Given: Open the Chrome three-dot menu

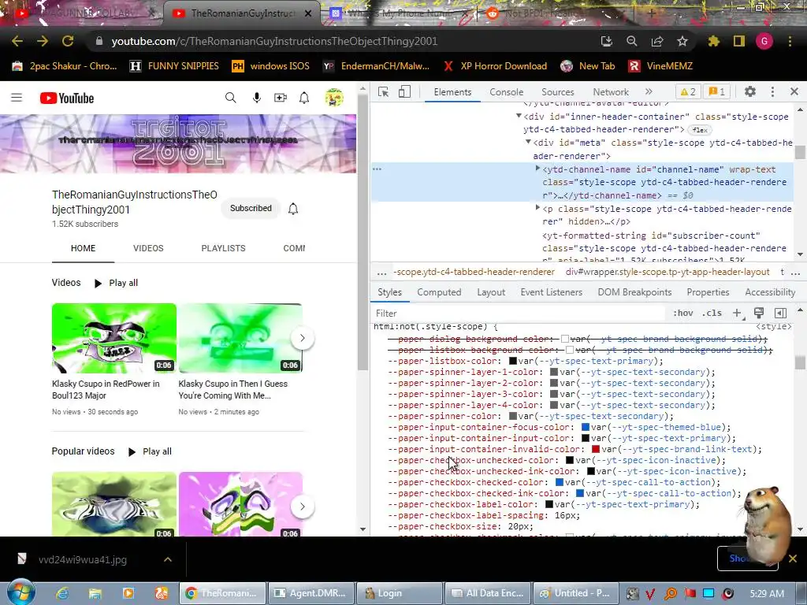Looking at the screenshot, I should 790,41.
